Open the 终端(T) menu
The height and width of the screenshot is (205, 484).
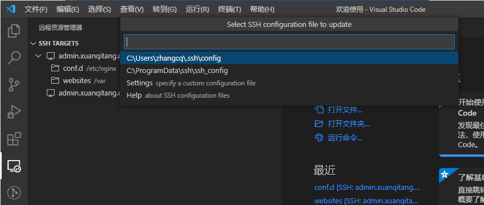(230, 10)
